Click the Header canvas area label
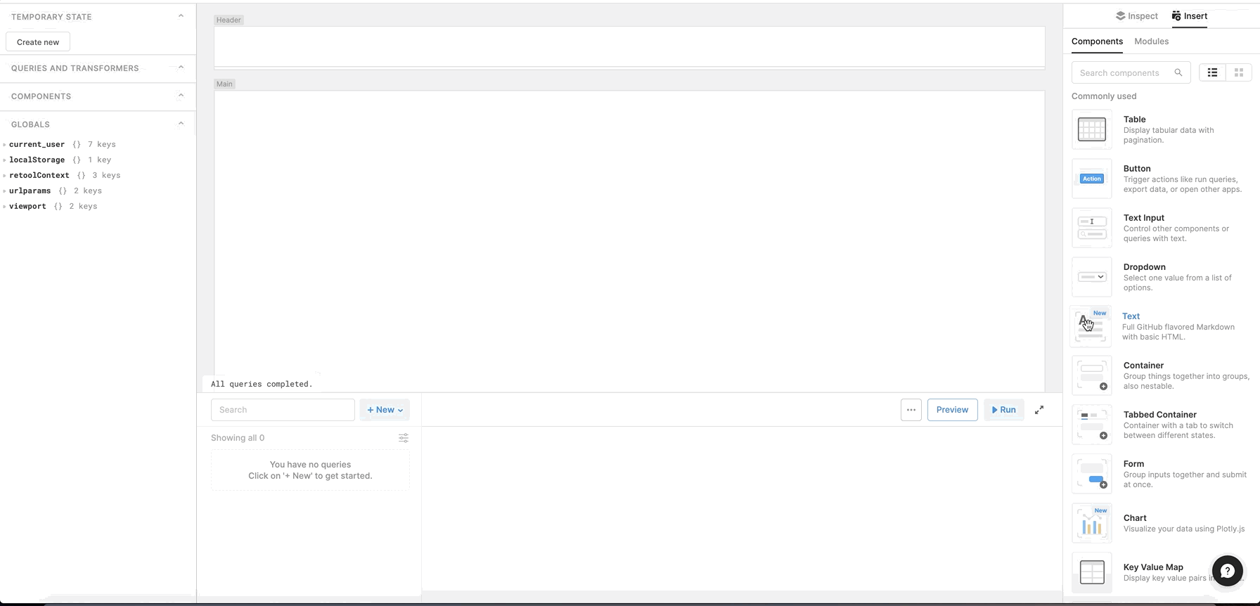 (x=229, y=20)
